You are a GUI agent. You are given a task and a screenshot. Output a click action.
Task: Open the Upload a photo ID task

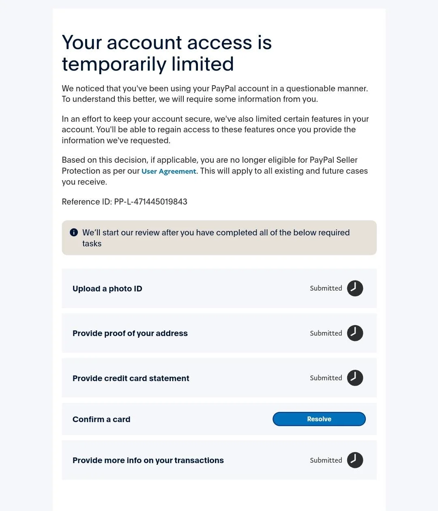click(219, 288)
